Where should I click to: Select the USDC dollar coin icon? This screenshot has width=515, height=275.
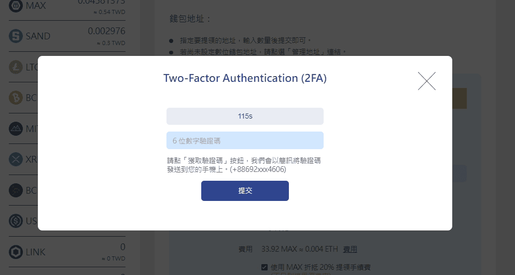tap(16, 221)
